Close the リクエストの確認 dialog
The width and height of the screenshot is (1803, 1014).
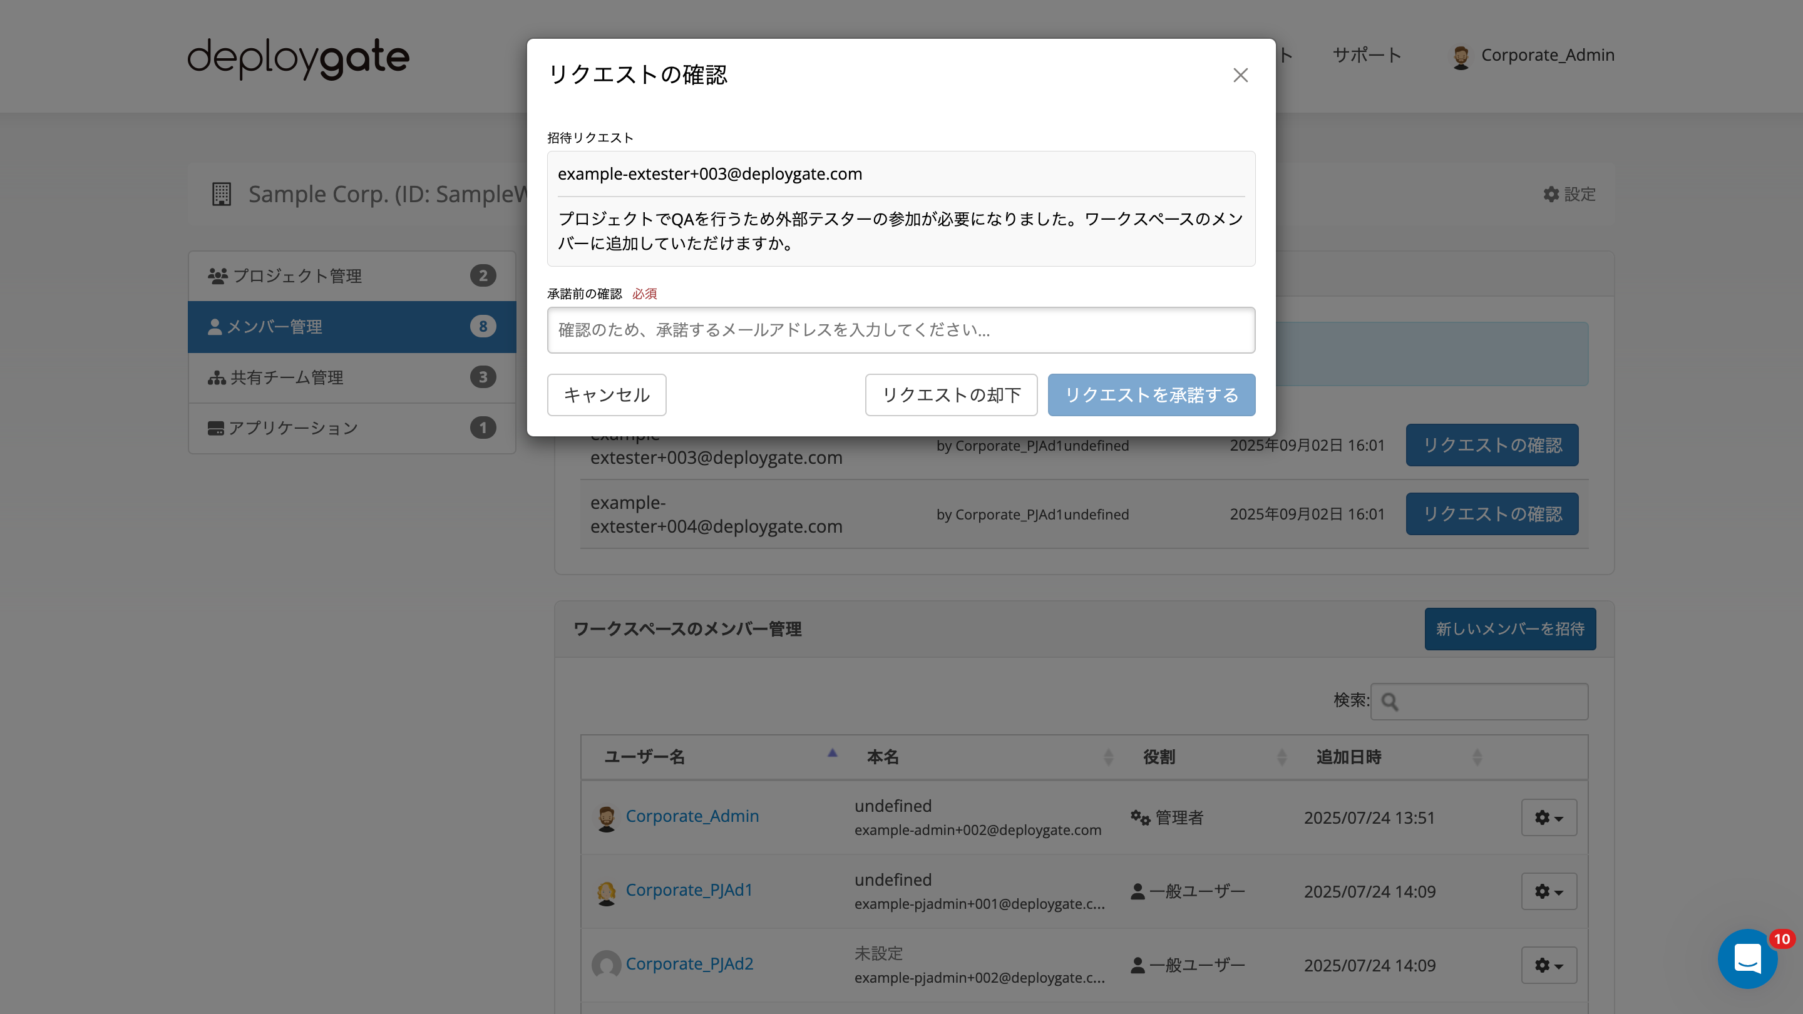pos(1241,75)
